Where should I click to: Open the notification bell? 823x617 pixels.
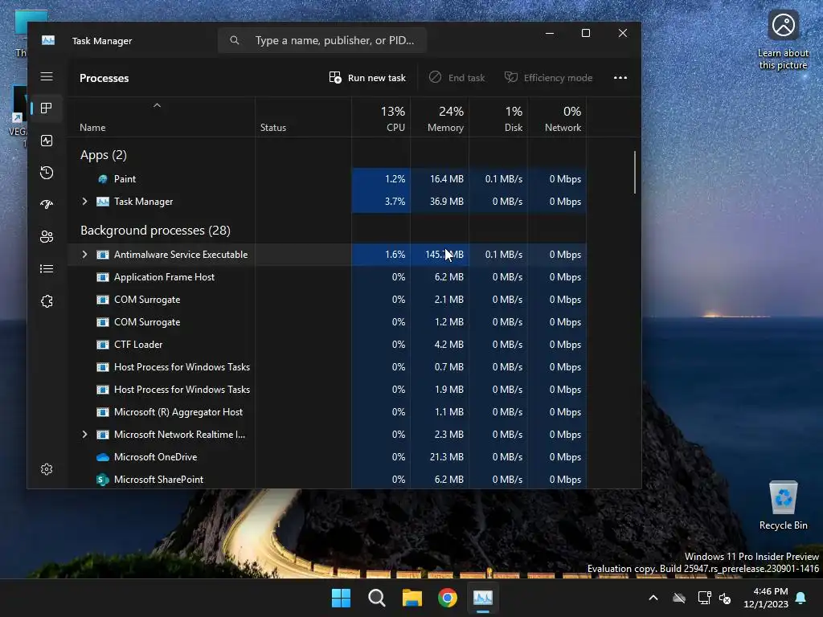(801, 598)
